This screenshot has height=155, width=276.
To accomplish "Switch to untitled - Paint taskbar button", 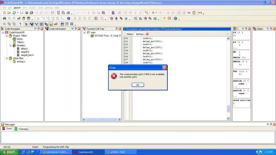I will (x=121, y=152).
